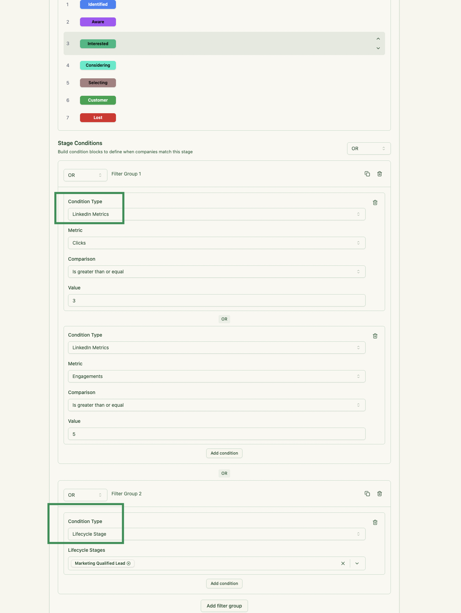Duplicate Filter Group 1 with copy icon

point(367,174)
